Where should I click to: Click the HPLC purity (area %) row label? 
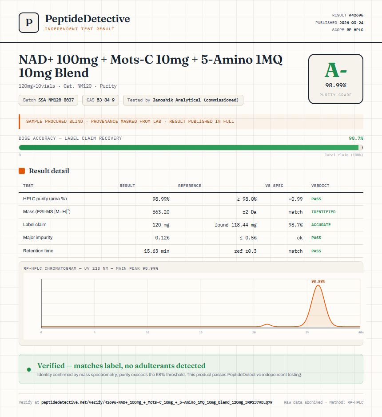[x=45, y=198]
